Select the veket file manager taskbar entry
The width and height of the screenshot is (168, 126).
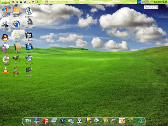tap(56, 2)
